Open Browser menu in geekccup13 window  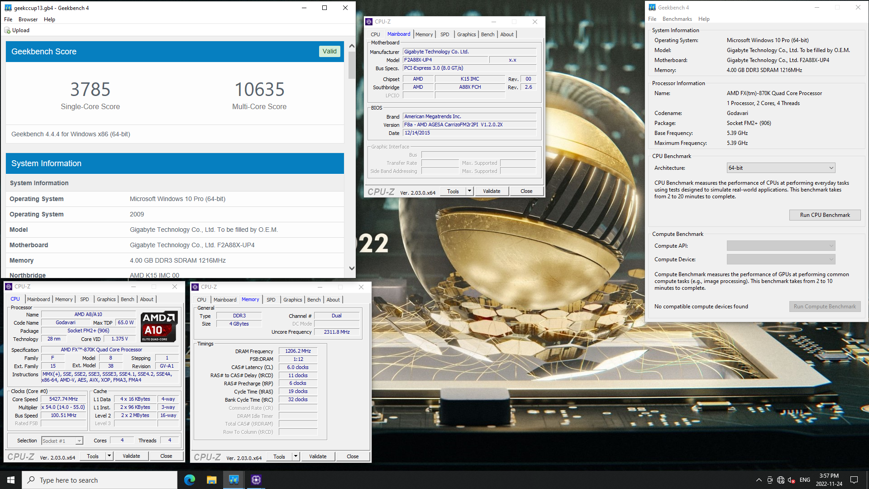click(28, 19)
